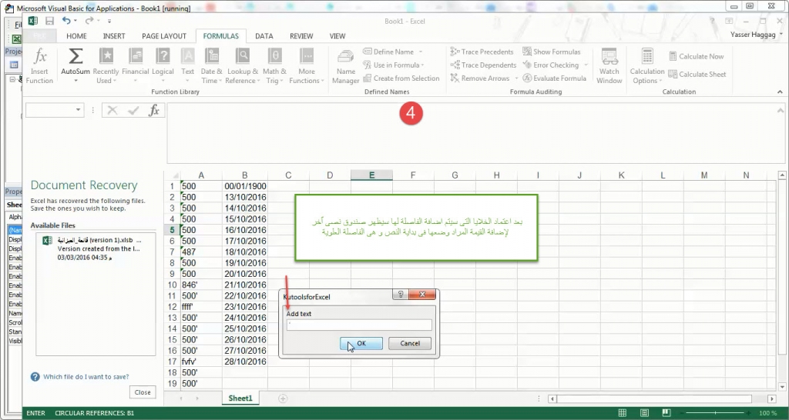Viewport: 789px width, 420px height.
Task: Click Calculate Now
Action: (x=696, y=56)
